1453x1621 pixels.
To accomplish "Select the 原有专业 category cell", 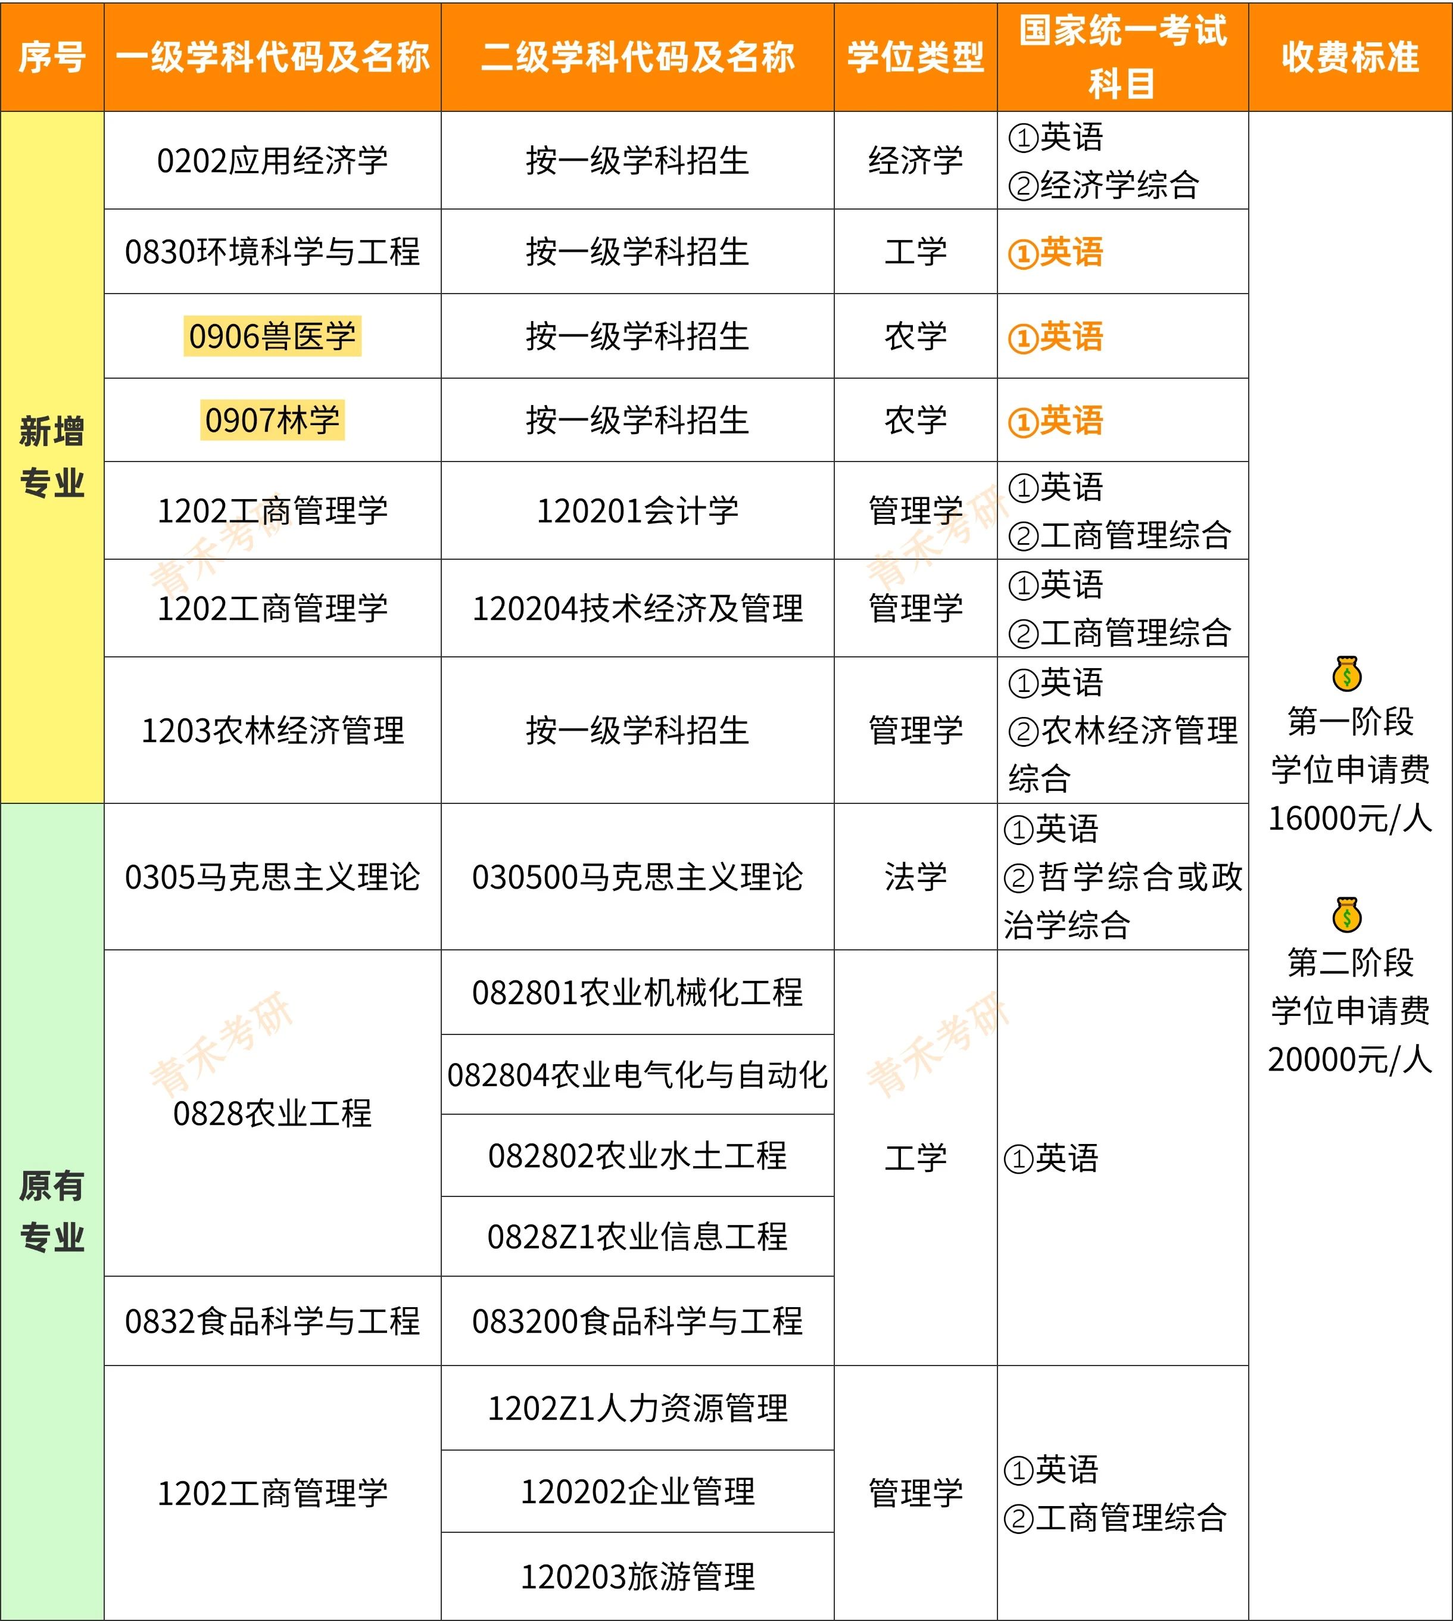I will (x=52, y=1211).
